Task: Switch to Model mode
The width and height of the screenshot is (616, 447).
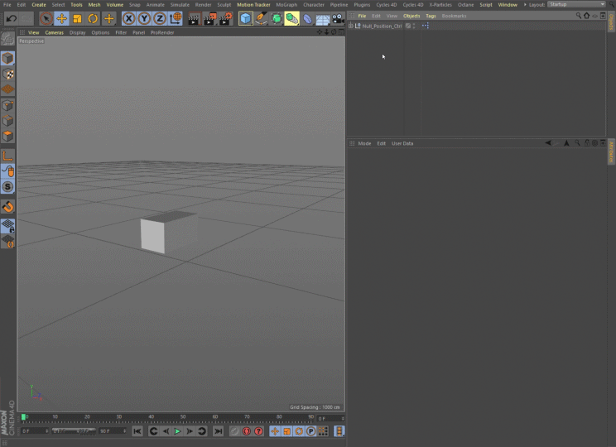Action: 7,58
